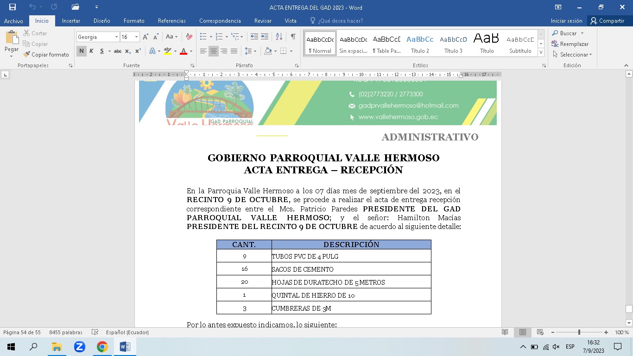Click the Format Painter (Copiar formato) icon
The image size is (633, 356).
[x=27, y=55]
